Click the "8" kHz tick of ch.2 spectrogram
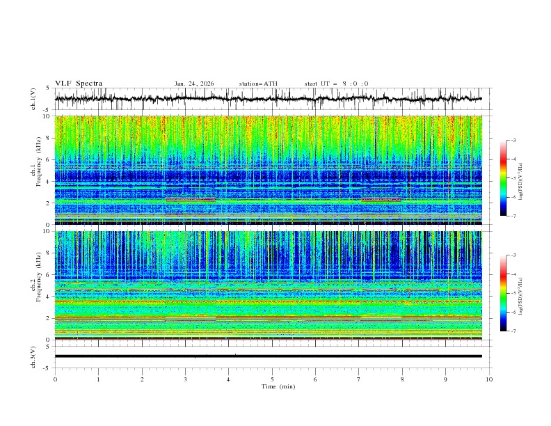The width and height of the screenshot is (551, 426). (x=49, y=253)
